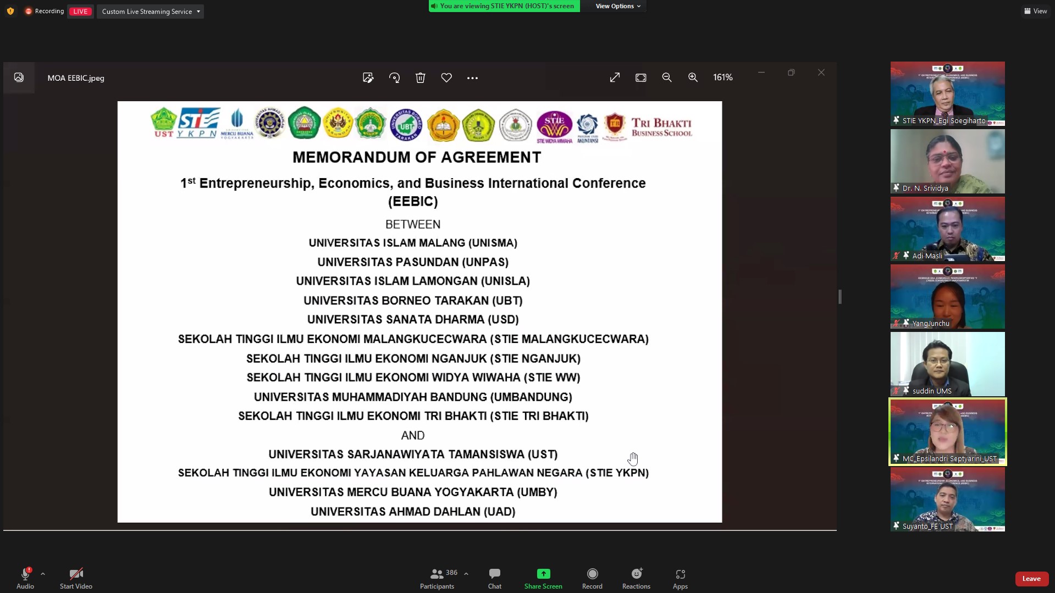The image size is (1055, 593).
Task: Click the 161% zoom level value
Action: coord(723,77)
